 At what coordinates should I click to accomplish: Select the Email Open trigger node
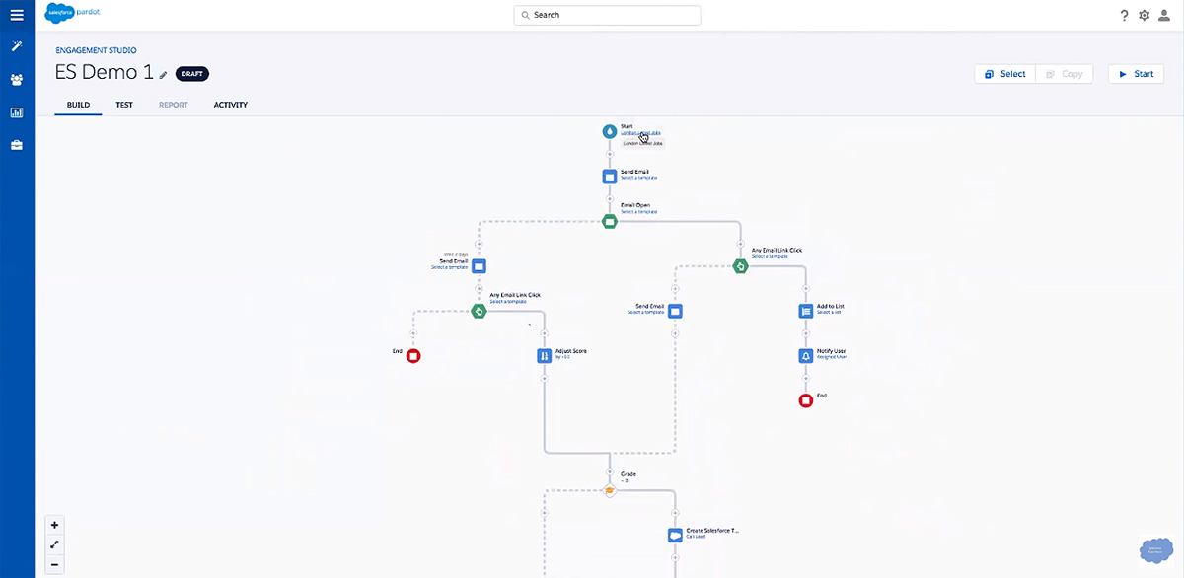click(610, 221)
